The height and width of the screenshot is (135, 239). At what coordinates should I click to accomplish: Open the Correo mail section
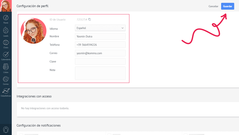(x=6, y=80)
